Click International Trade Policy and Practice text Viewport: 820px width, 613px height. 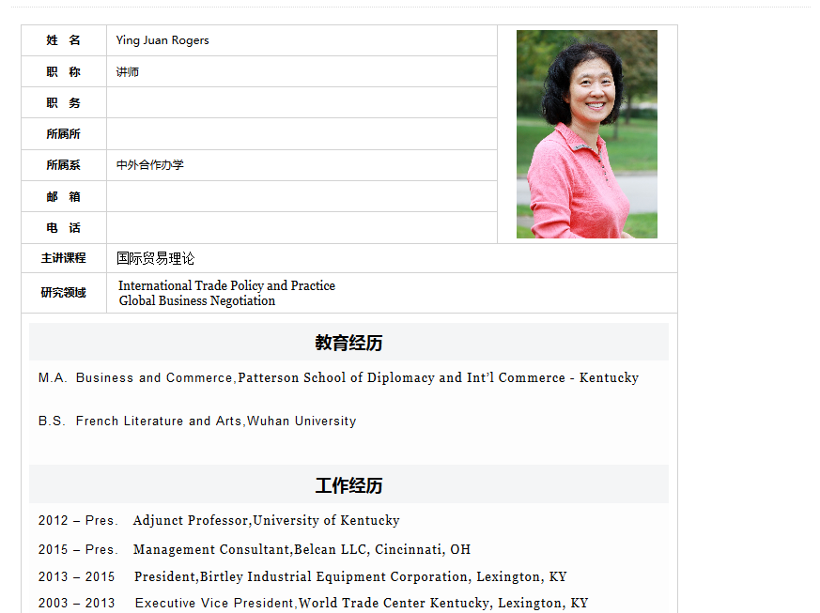coord(226,285)
